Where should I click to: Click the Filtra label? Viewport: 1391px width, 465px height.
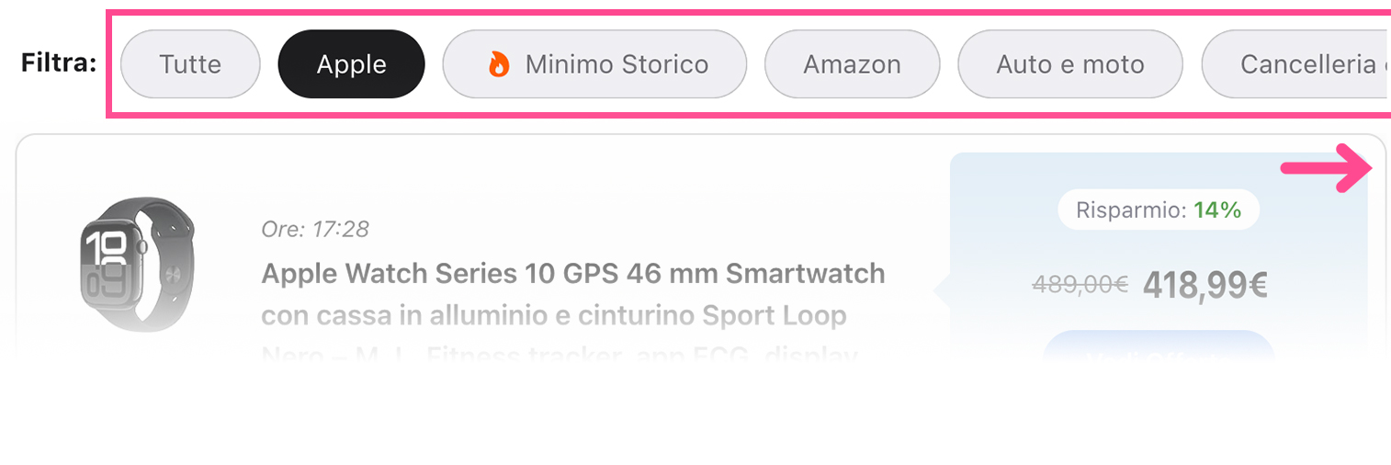(x=59, y=64)
